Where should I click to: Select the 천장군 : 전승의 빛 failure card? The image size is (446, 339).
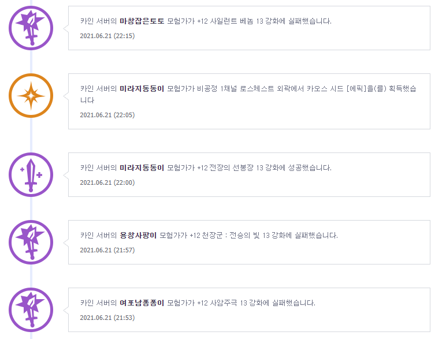coord(249,243)
